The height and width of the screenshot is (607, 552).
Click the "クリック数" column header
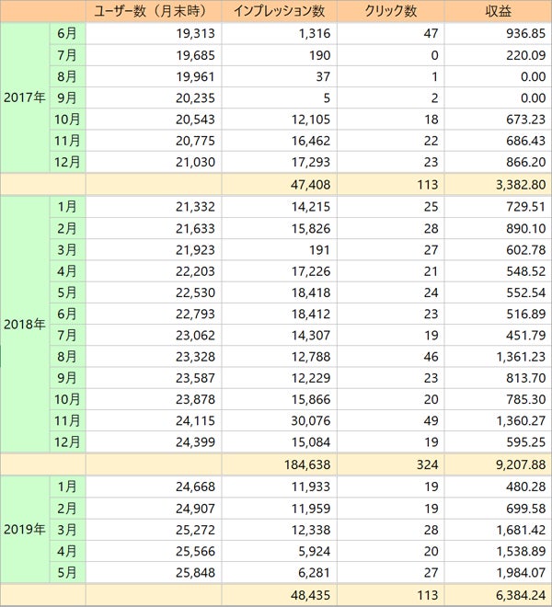pyautogui.click(x=390, y=12)
